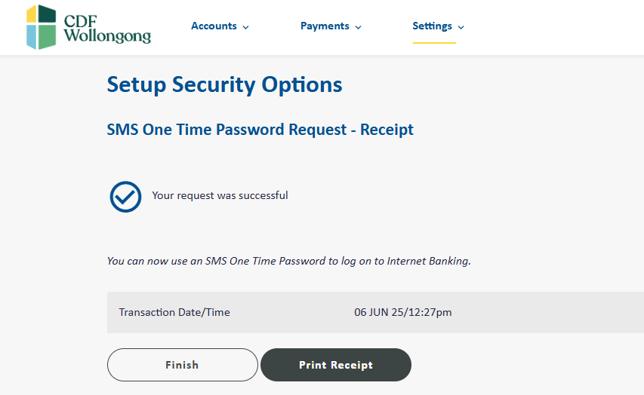Click the Print Receipt button
Viewport: 644px width, 395px height.
[x=336, y=365]
